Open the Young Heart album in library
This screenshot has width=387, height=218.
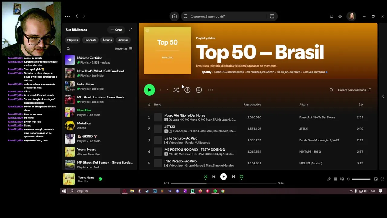99,152
